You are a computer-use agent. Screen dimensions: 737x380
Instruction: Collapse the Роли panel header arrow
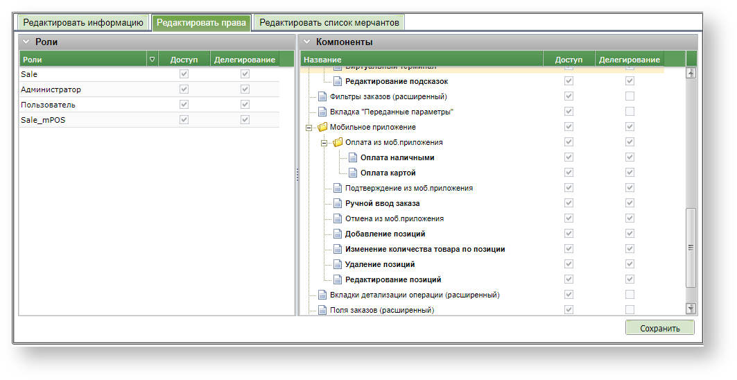[26, 42]
